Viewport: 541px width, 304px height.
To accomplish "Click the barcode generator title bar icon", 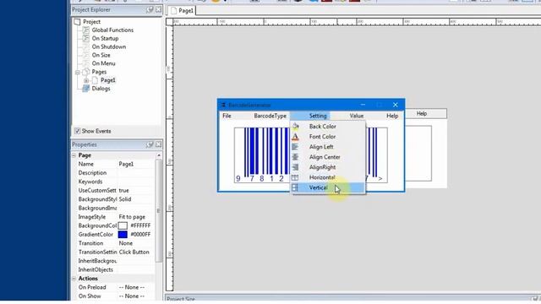I will pyautogui.click(x=223, y=105).
